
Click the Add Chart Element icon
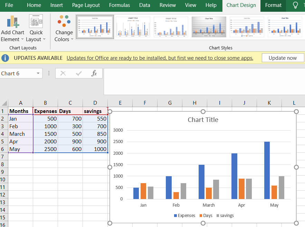[13, 22]
